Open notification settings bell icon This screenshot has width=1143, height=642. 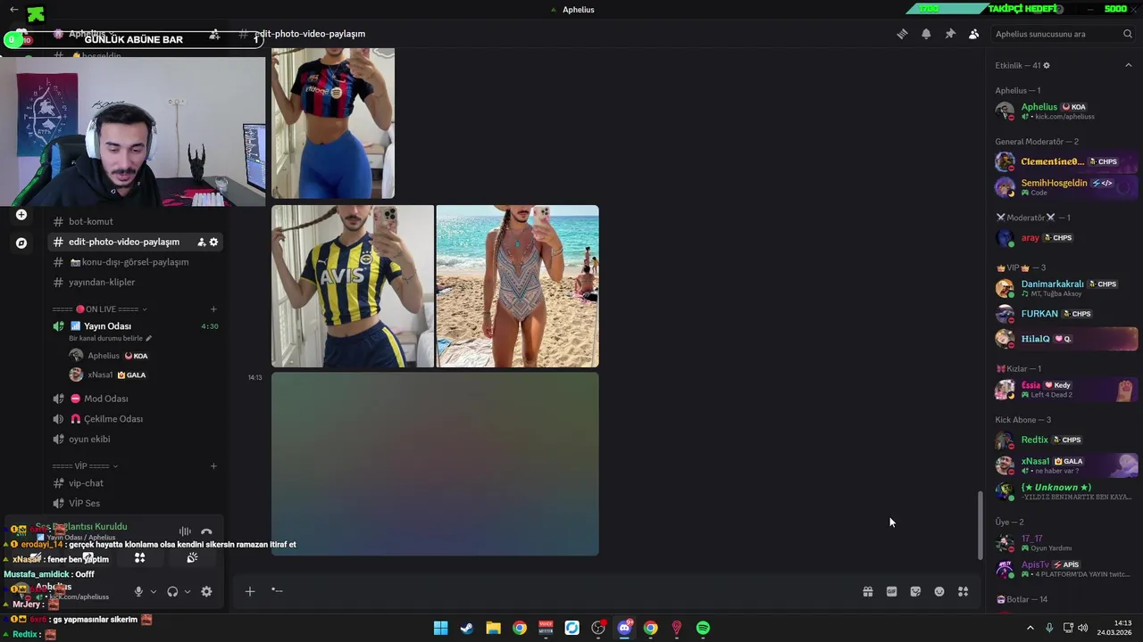coord(926,34)
